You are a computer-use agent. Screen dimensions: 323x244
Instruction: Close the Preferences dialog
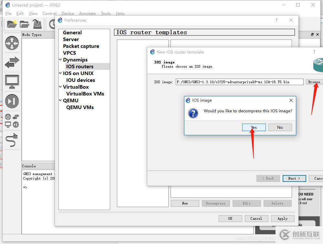pyautogui.click(x=291, y=20)
